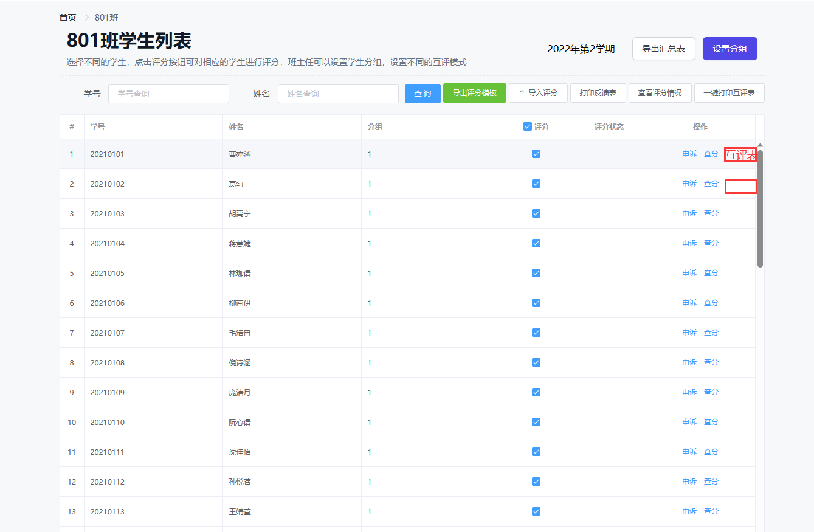Screen dimensions: 814x532
Task: Click the 导出汇总表 button
Action: coord(664,49)
